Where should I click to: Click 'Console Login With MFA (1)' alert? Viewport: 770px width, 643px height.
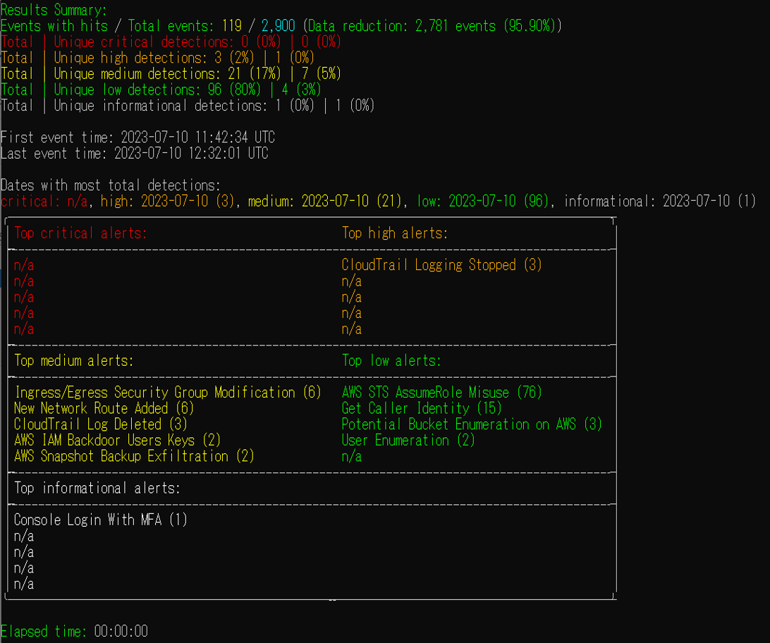(x=101, y=520)
